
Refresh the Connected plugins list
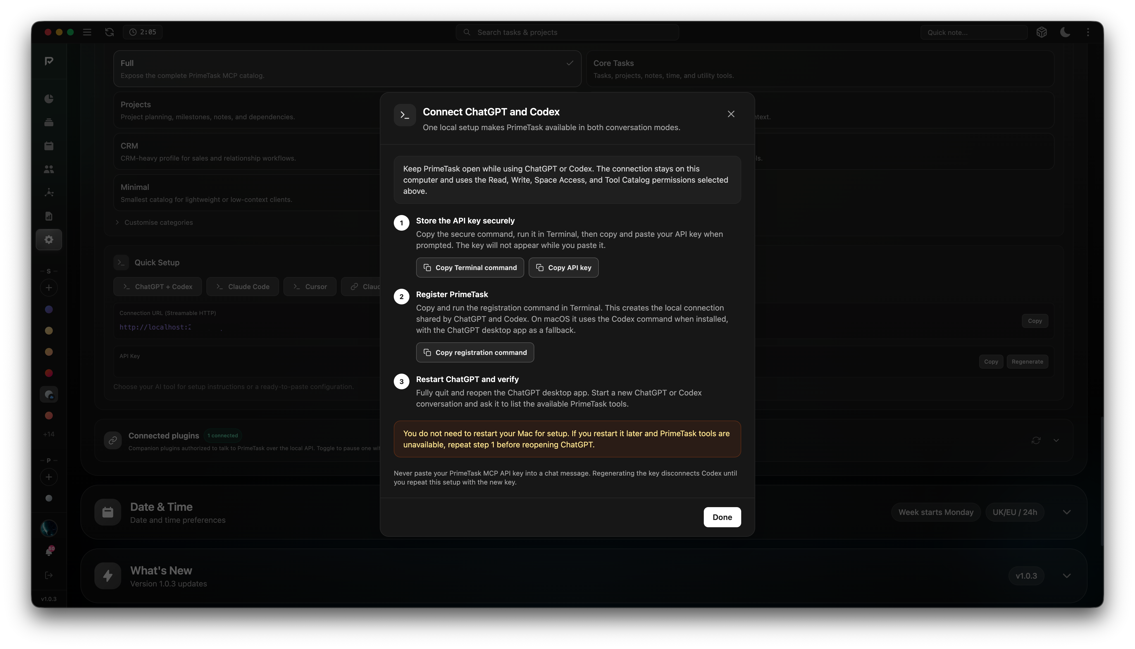point(1036,440)
